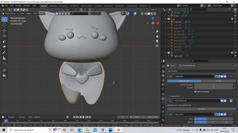Screen dimensions: 238x133
Task: Select solid viewport shading mode
Action: click(x=149, y=14)
